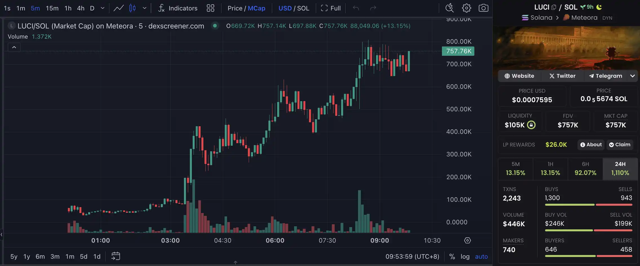The image size is (640, 266).
Task: Select the 15m timeframe
Action: [52, 8]
